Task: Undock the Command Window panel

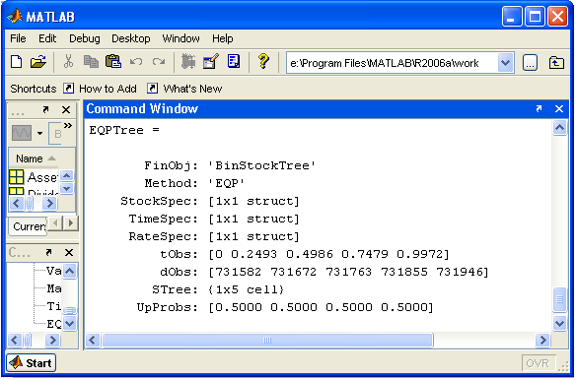Action: pyautogui.click(x=539, y=108)
